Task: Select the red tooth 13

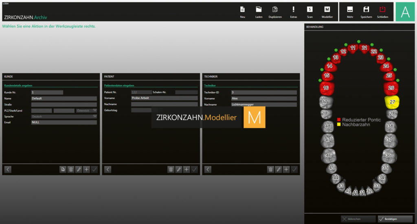Action: [336, 57]
